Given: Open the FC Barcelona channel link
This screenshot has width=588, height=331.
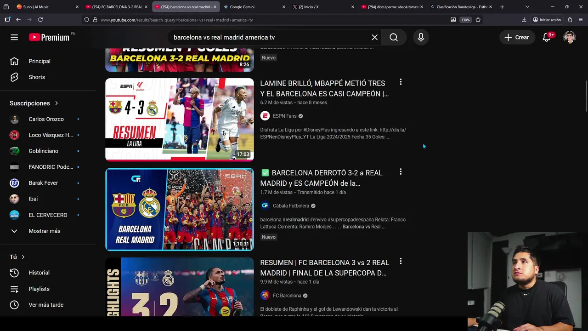Looking at the screenshot, I should (x=287, y=296).
